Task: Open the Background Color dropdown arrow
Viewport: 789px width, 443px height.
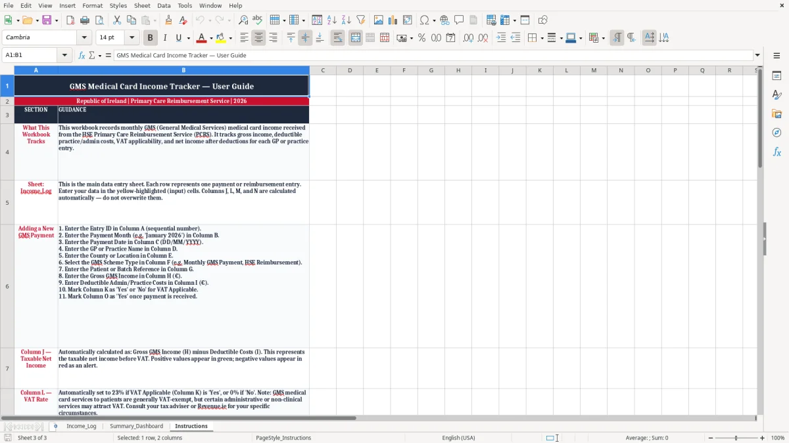Action: (230, 38)
